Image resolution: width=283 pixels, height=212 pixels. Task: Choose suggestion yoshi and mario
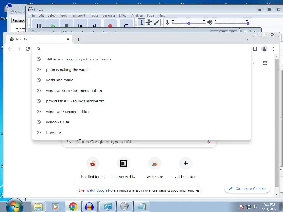tap(141, 80)
